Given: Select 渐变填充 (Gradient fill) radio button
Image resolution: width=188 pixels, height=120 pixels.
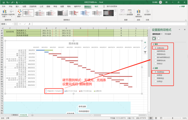Looking at the screenshot, I should (155, 54).
